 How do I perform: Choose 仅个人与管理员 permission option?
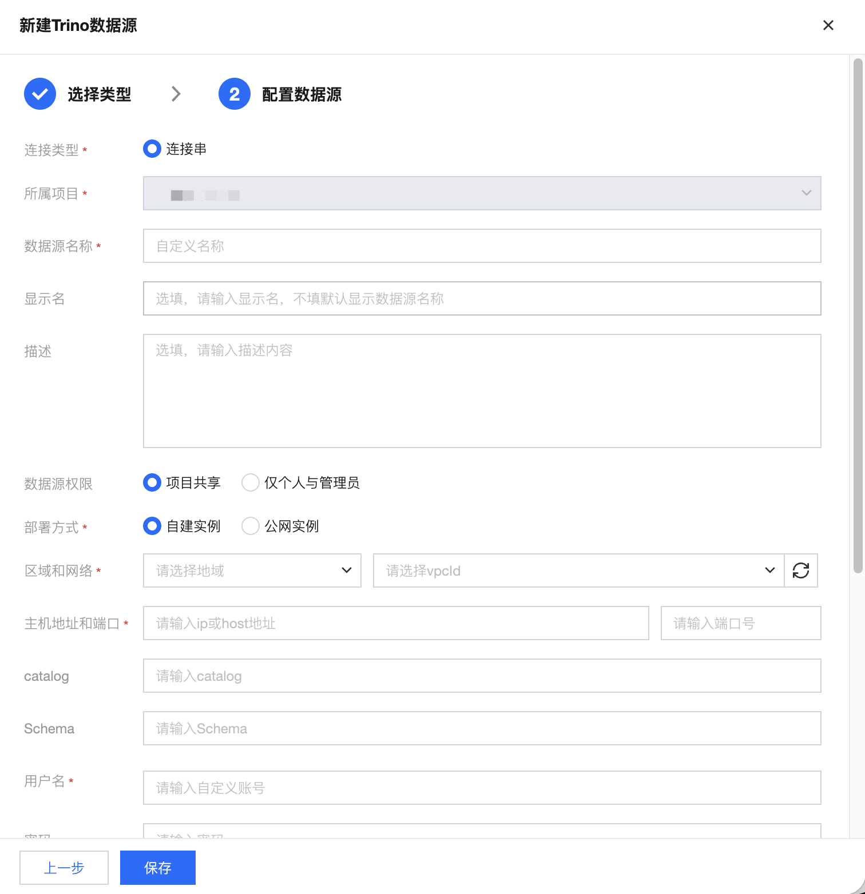tap(251, 483)
